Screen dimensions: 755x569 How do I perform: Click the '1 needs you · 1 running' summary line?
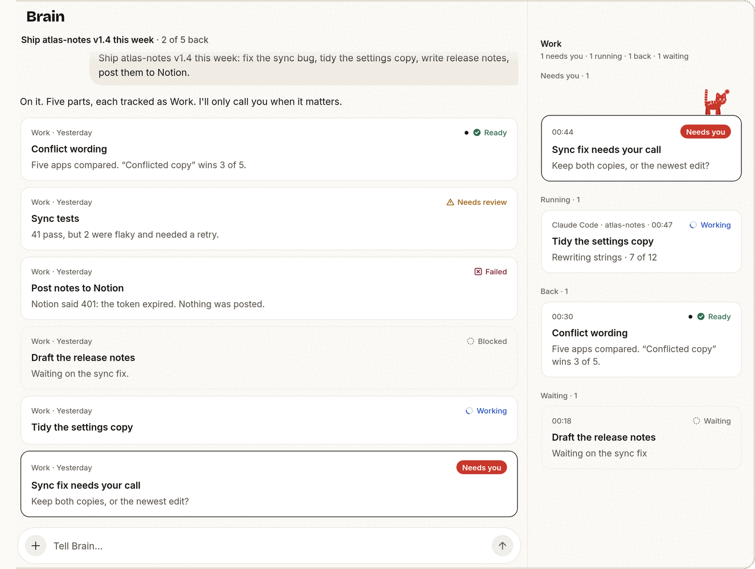click(614, 56)
